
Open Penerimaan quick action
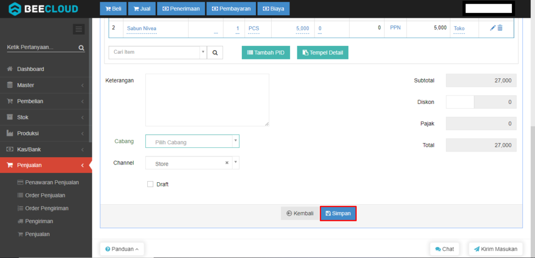point(181,9)
